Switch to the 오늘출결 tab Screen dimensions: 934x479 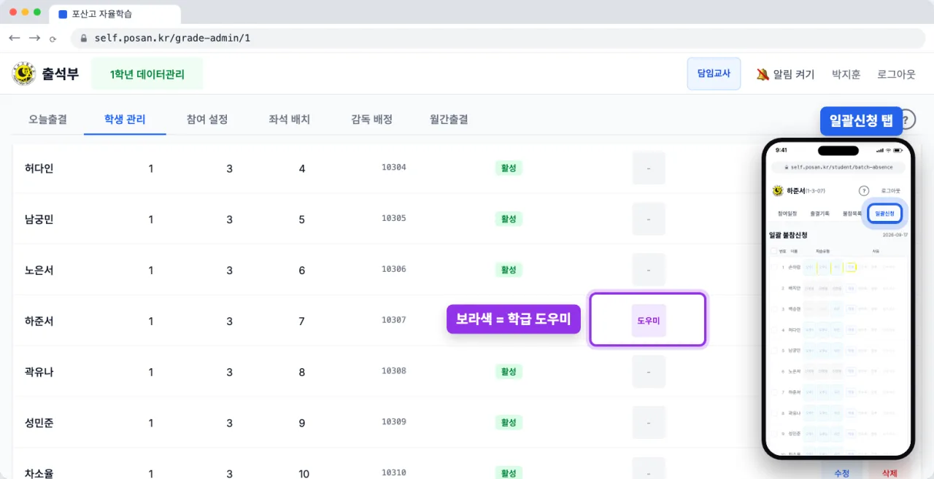[x=47, y=120]
